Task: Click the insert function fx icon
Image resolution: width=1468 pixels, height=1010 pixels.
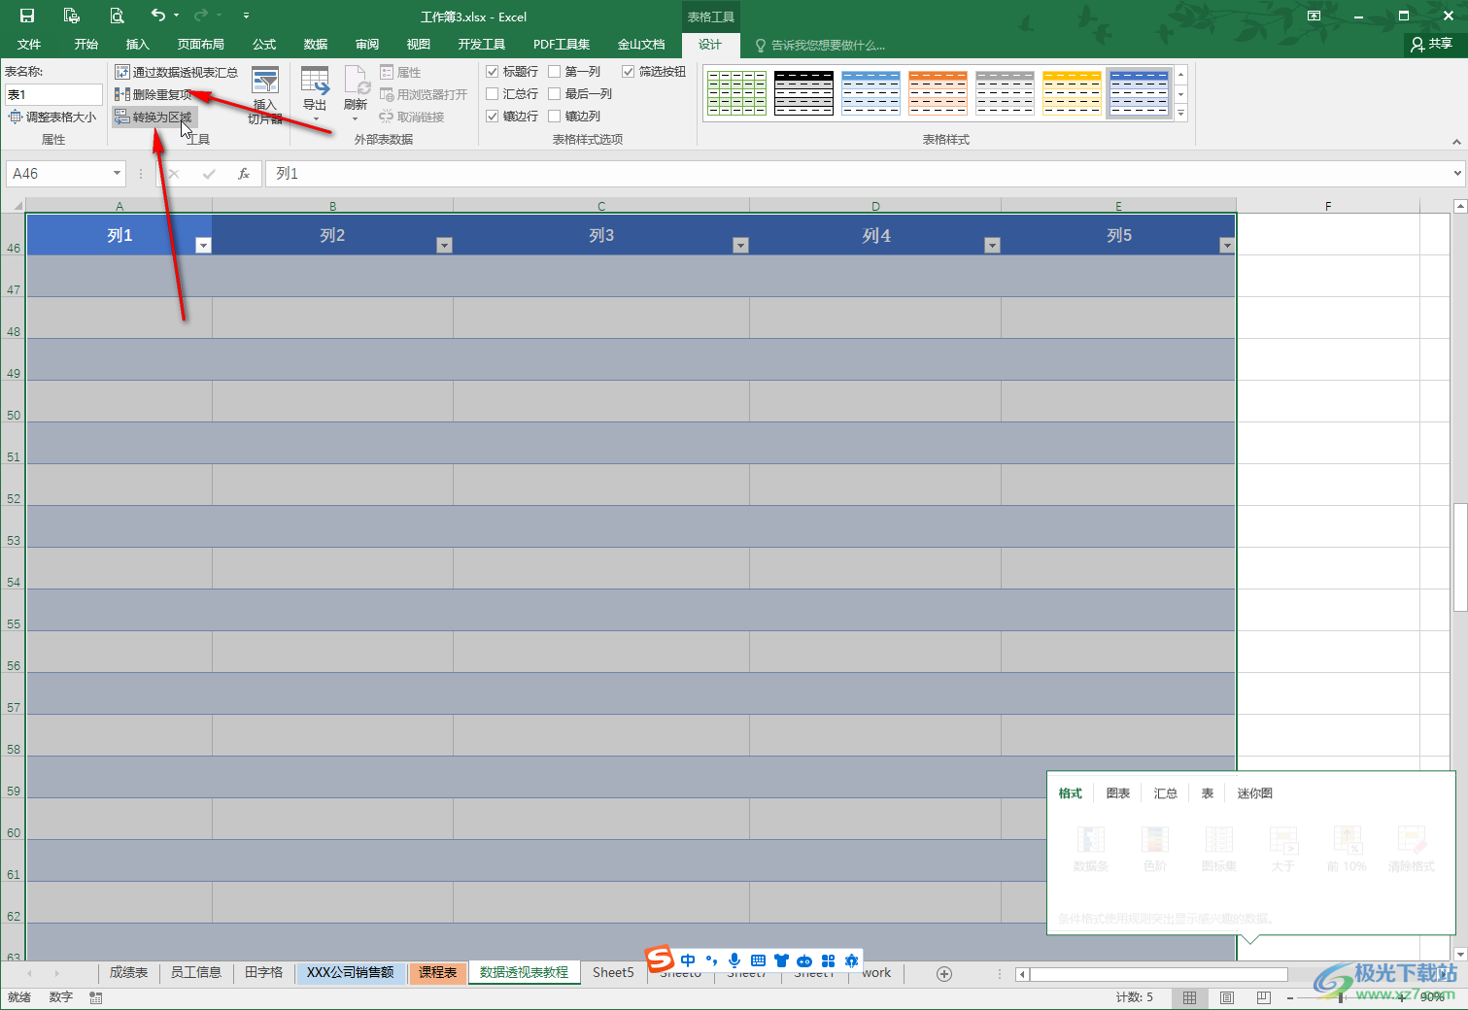Action: 244,174
